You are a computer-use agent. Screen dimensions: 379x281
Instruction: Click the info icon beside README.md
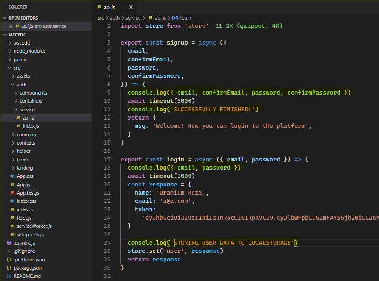(x=8, y=276)
